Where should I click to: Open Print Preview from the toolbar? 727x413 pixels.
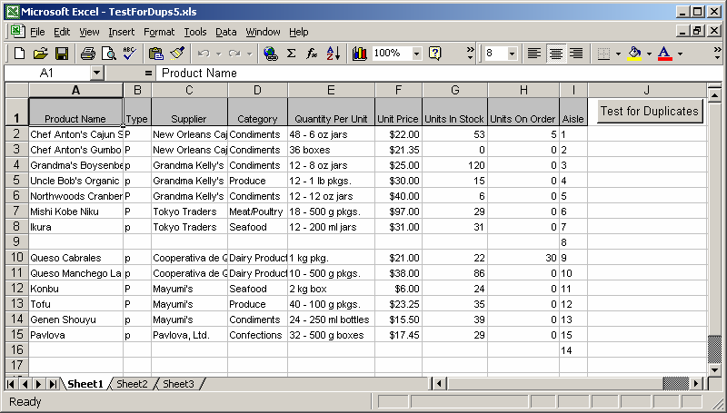coord(109,54)
